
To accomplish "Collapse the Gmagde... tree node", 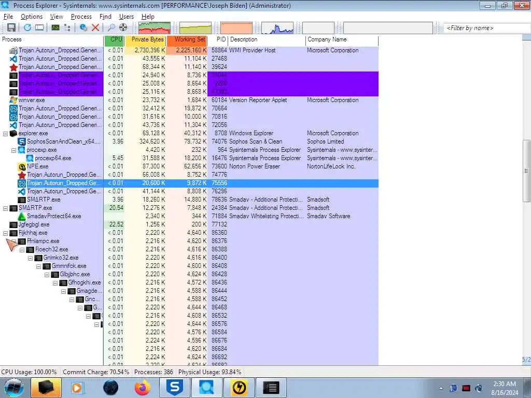I will pos(63,291).
